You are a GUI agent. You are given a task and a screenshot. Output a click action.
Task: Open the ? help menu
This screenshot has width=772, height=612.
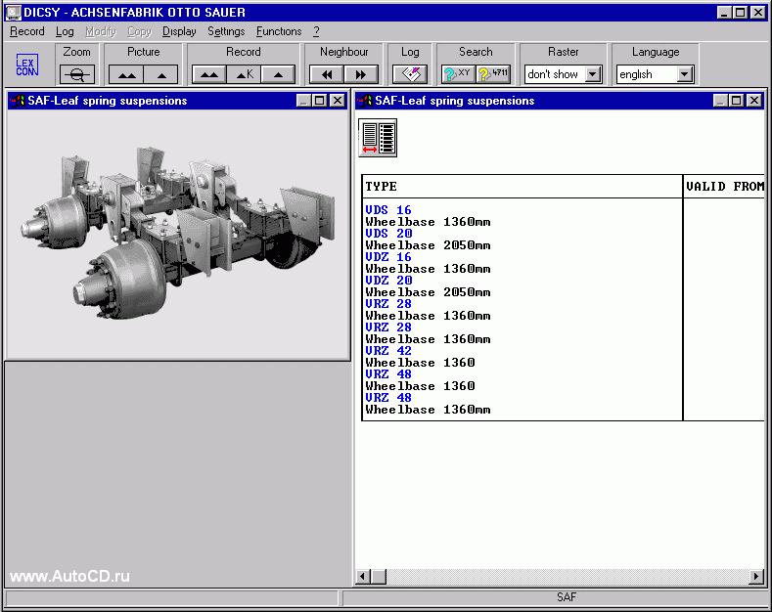(316, 31)
